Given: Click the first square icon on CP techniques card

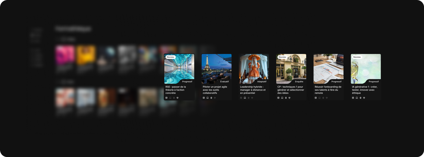Looking at the screenshot, I should click(x=278, y=98).
